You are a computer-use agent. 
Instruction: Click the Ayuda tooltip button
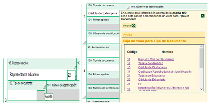[49, 96]
